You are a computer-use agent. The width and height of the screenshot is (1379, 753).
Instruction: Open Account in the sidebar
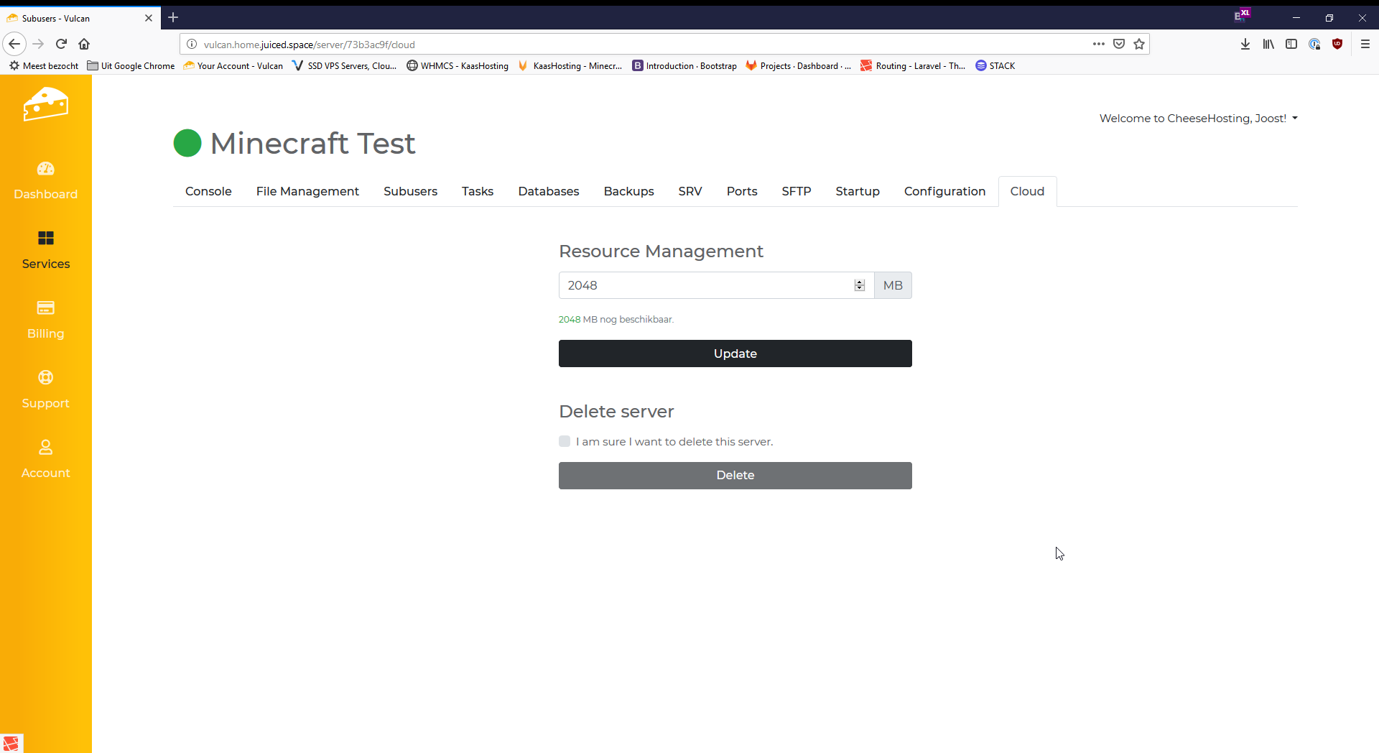(x=45, y=459)
